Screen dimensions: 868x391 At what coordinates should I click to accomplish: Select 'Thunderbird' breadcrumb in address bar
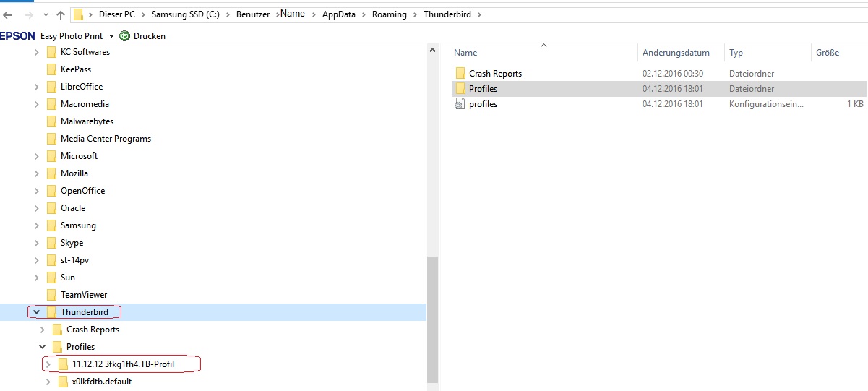click(x=447, y=14)
